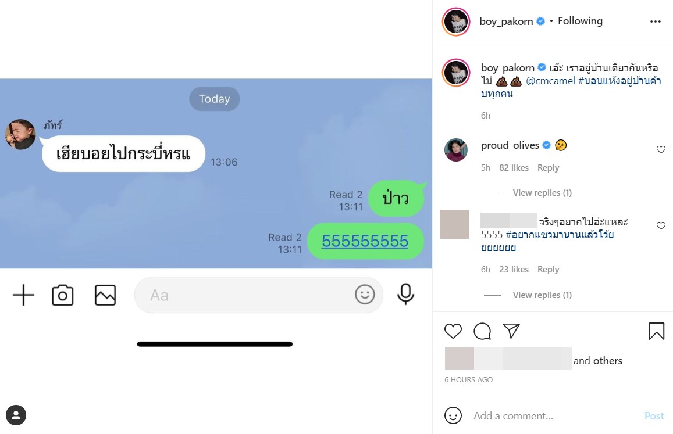Screen dimensions: 673x434
Task: Click the Add a comment text field
Action: (554, 415)
